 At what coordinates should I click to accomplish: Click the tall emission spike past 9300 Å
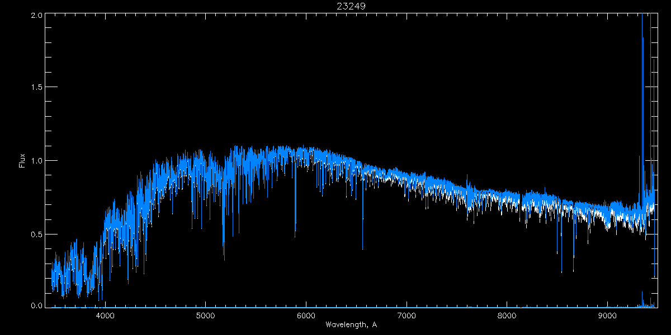click(x=642, y=33)
